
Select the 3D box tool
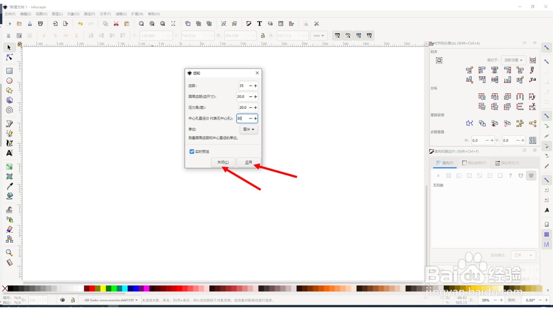click(x=9, y=100)
